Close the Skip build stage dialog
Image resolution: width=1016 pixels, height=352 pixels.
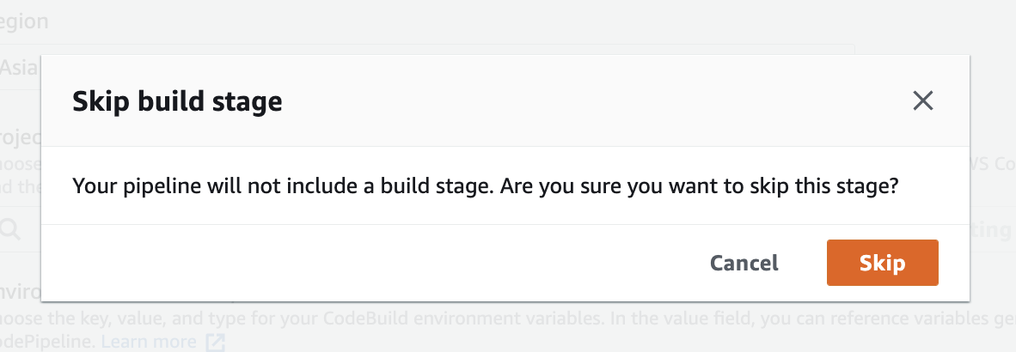point(922,101)
